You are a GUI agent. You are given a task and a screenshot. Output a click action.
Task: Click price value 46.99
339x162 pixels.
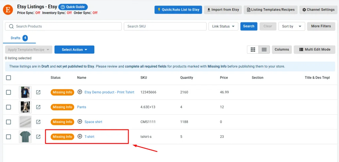[x=224, y=92]
